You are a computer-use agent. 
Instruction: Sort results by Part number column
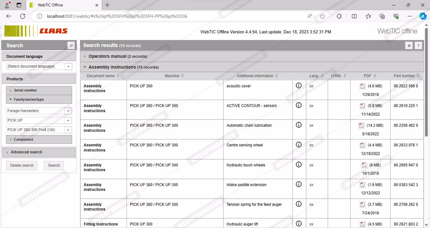click(406, 76)
